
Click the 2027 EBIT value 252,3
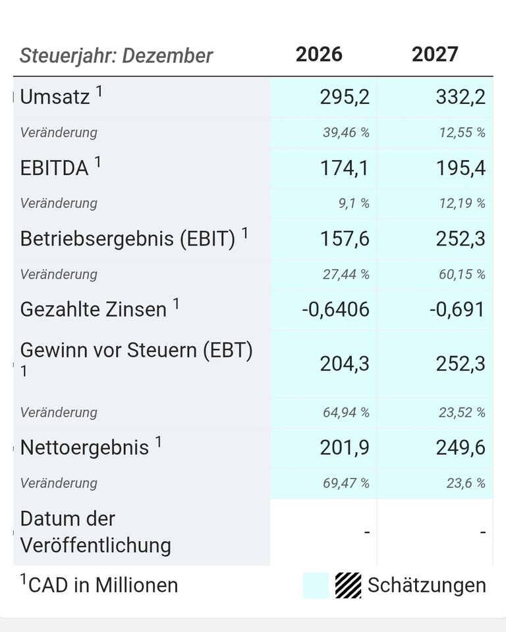pos(461,239)
